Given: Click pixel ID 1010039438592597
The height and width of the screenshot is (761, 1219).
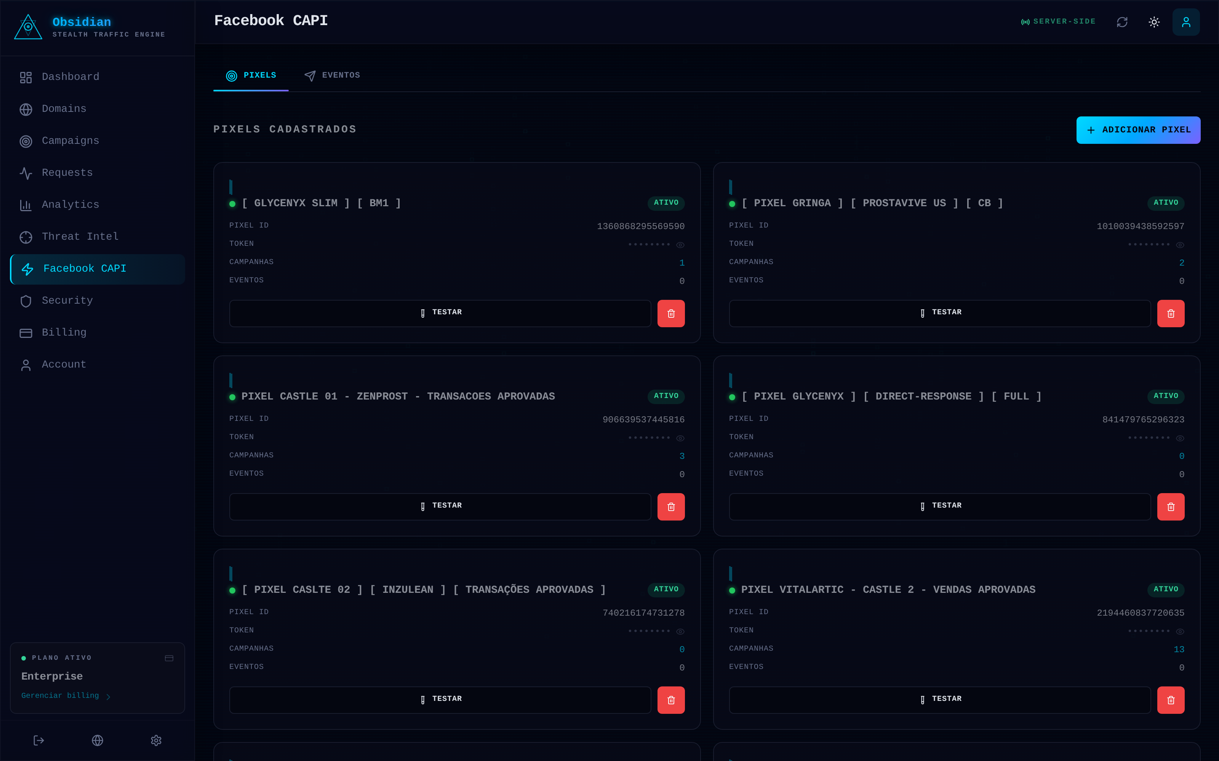Looking at the screenshot, I should pyautogui.click(x=1141, y=226).
